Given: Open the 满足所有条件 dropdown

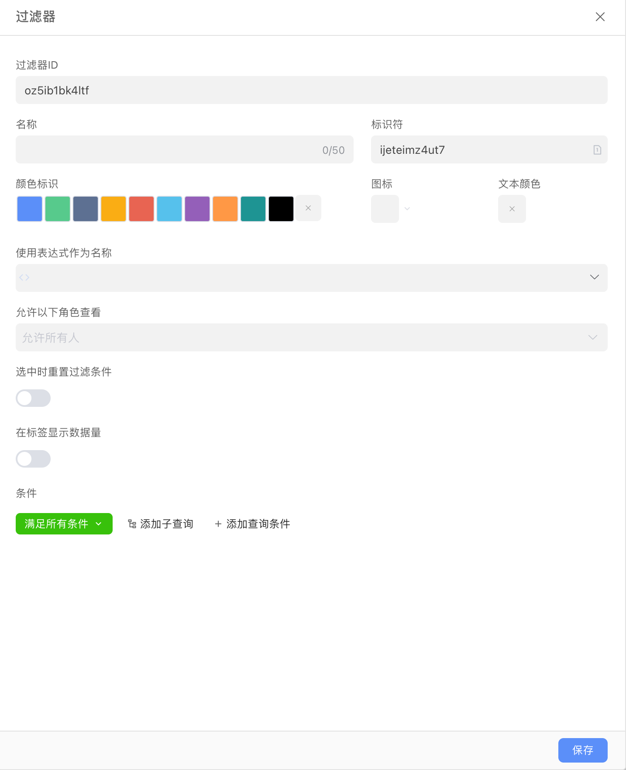Looking at the screenshot, I should pyautogui.click(x=64, y=524).
